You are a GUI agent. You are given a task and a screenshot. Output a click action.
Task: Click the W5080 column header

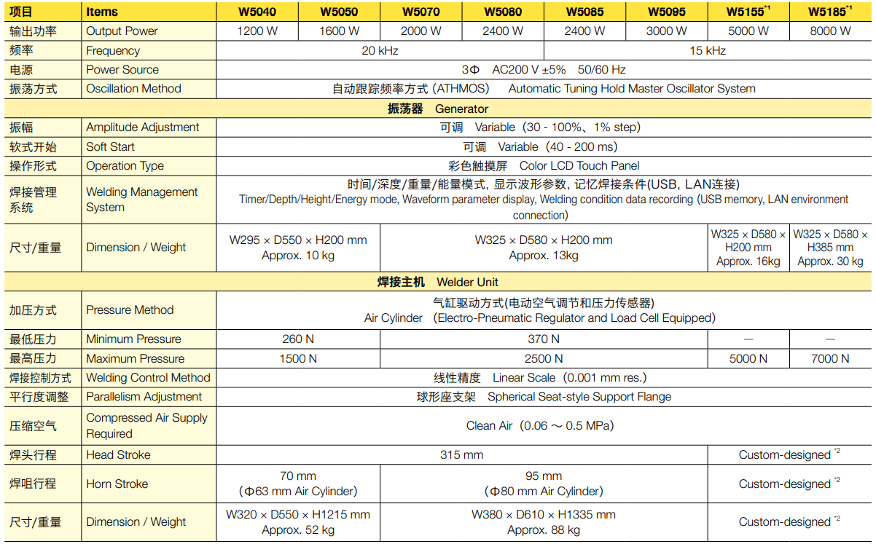coord(503,12)
